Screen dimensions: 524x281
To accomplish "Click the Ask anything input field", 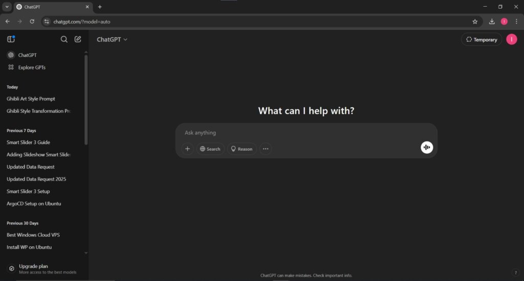I will tap(306, 133).
